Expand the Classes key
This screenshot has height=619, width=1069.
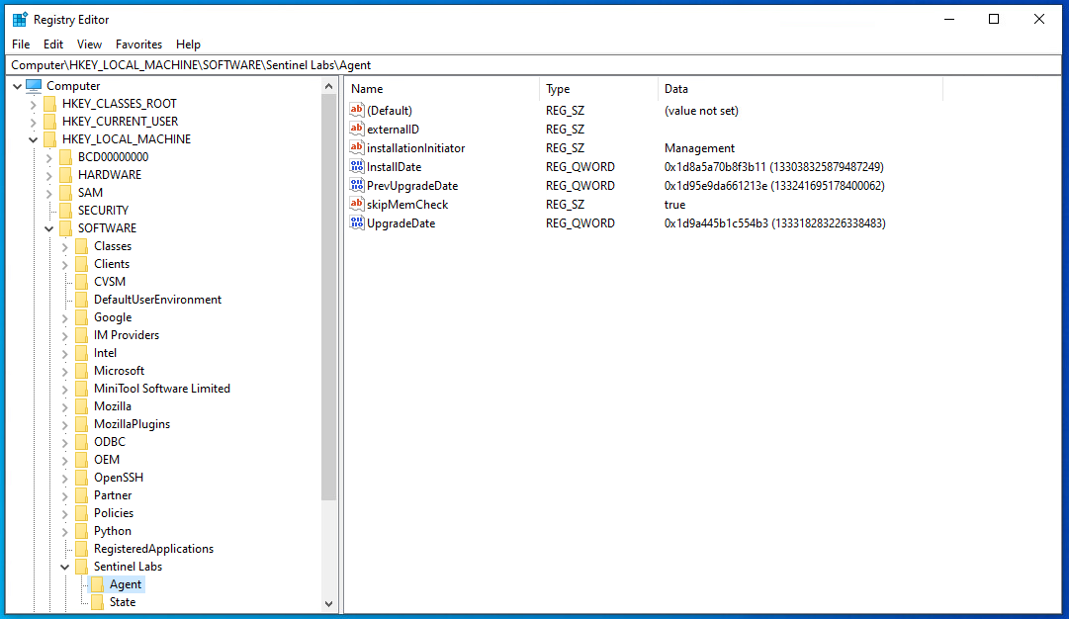click(64, 246)
